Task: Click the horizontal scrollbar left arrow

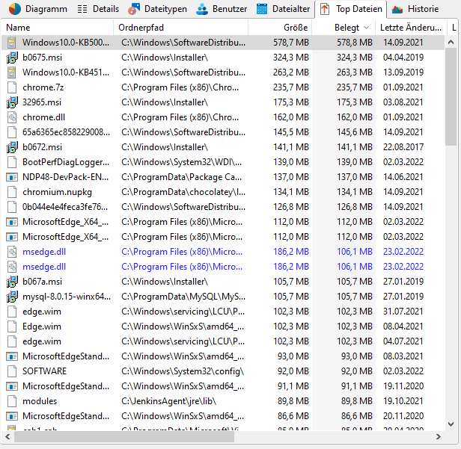Action: point(7,437)
